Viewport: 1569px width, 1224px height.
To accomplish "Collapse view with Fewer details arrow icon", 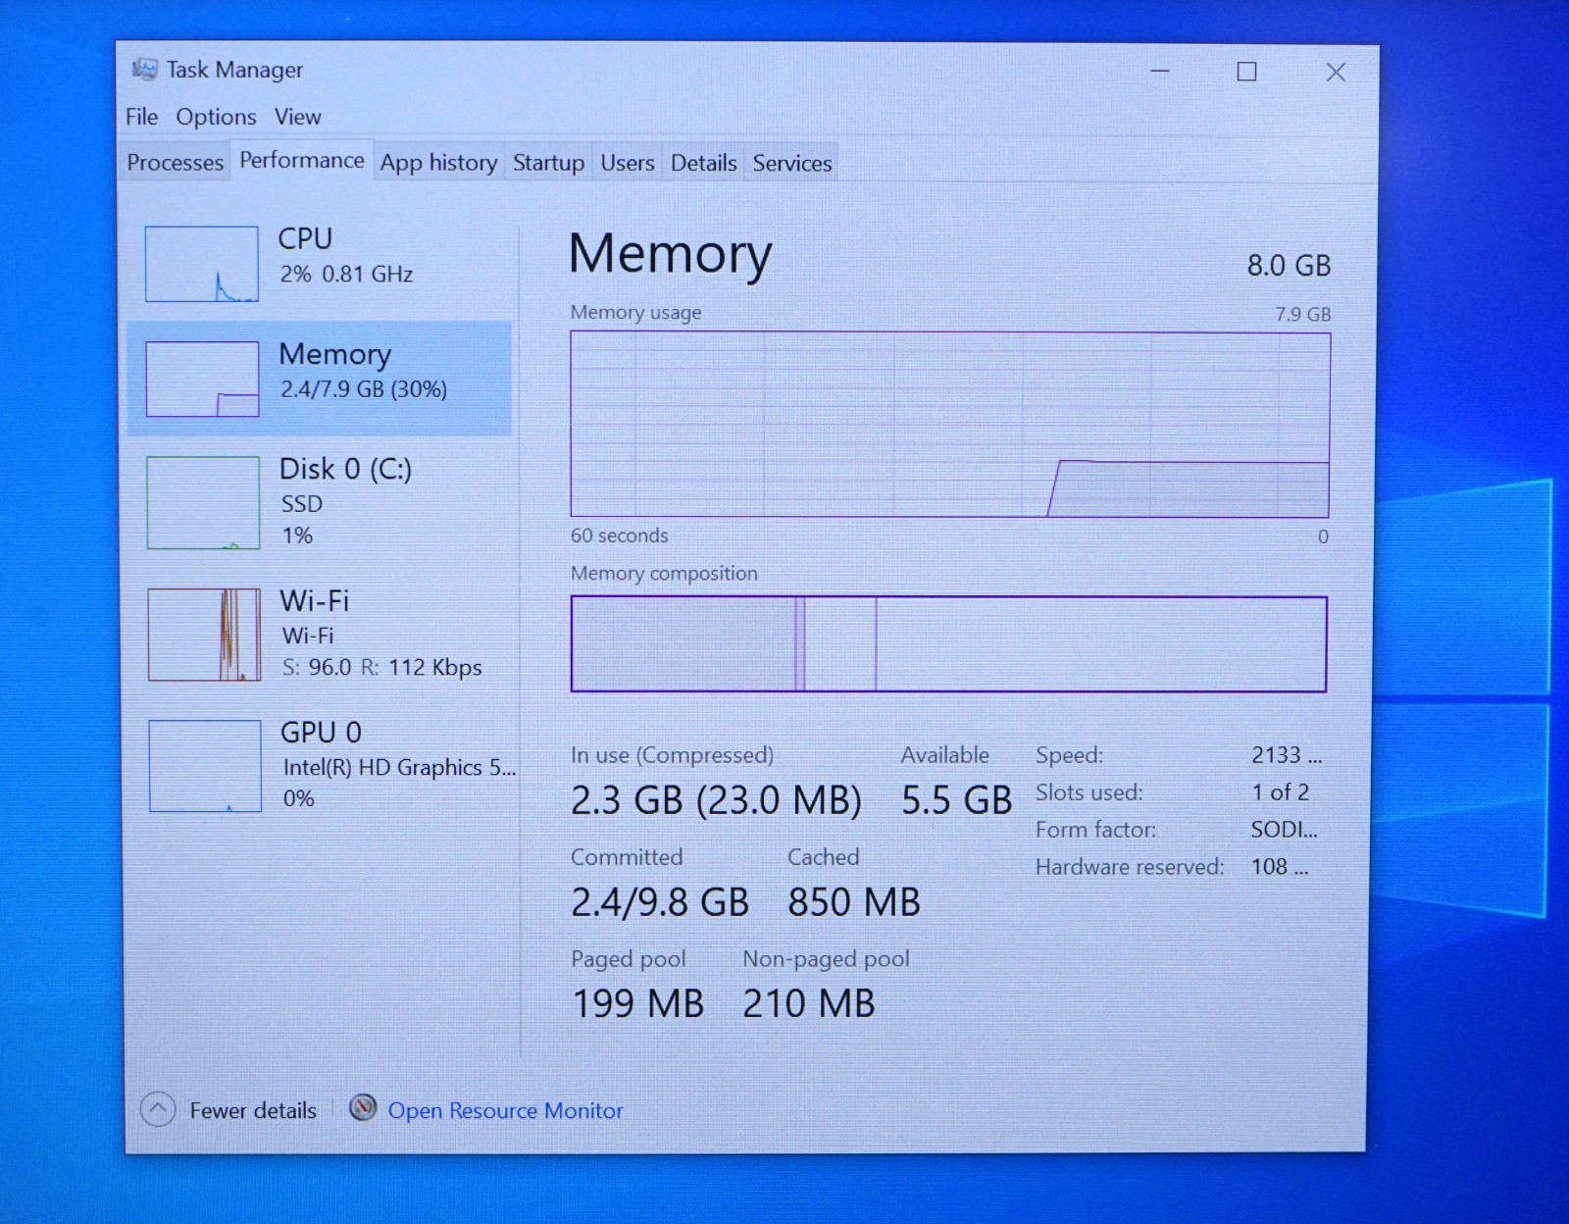I will (158, 1109).
